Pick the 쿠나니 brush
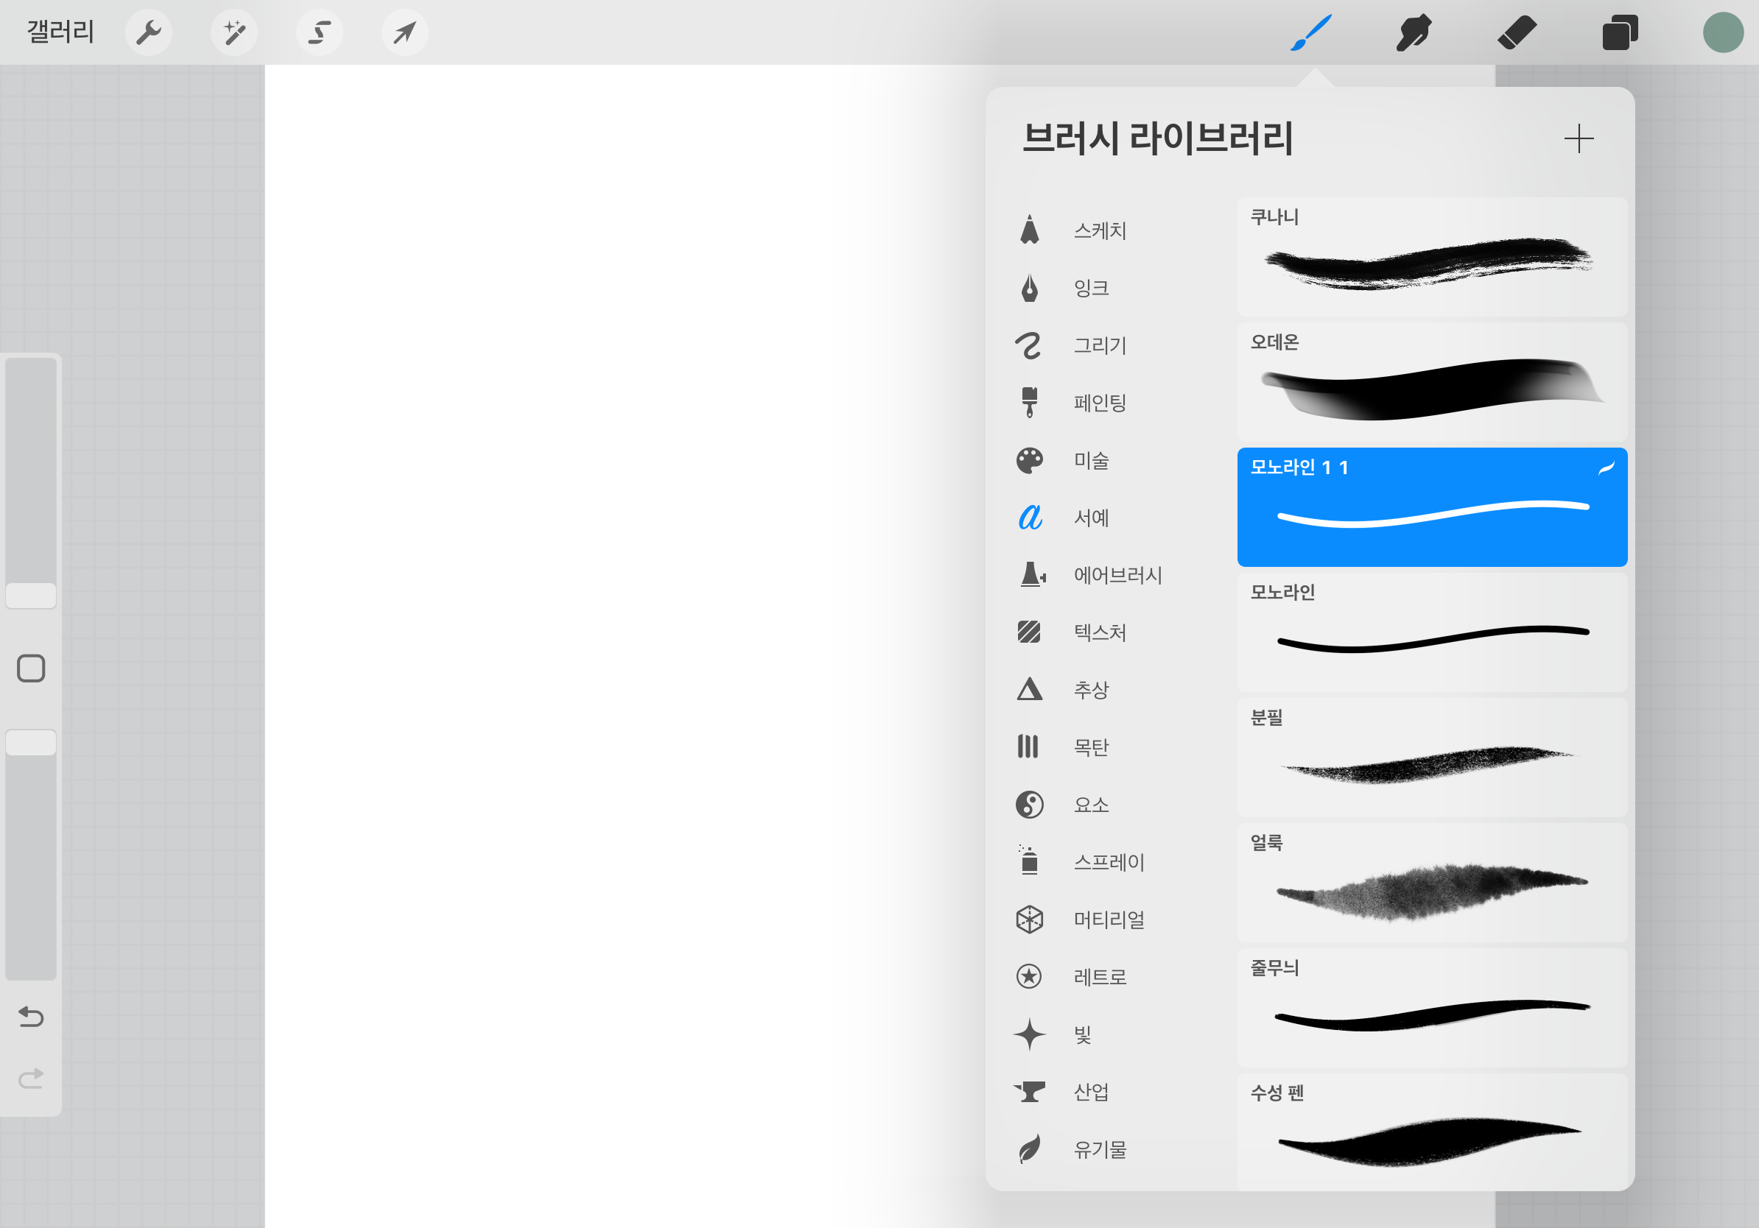The image size is (1759, 1228). pyautogui.click(x=1431, y=257)
